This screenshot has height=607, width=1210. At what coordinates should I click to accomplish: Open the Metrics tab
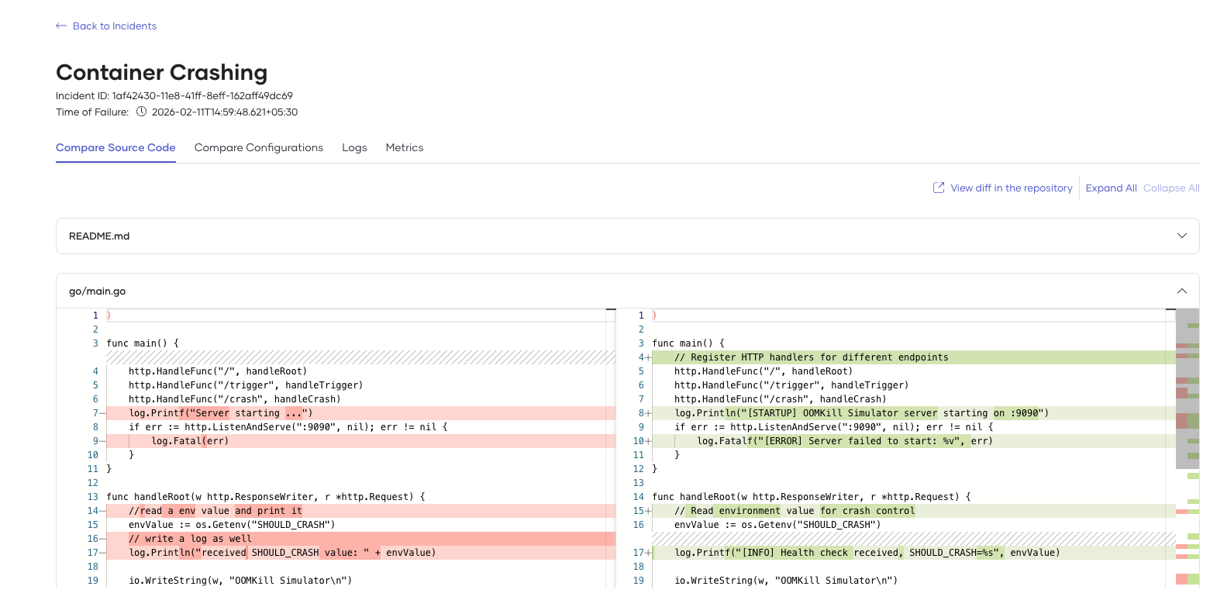404,147
